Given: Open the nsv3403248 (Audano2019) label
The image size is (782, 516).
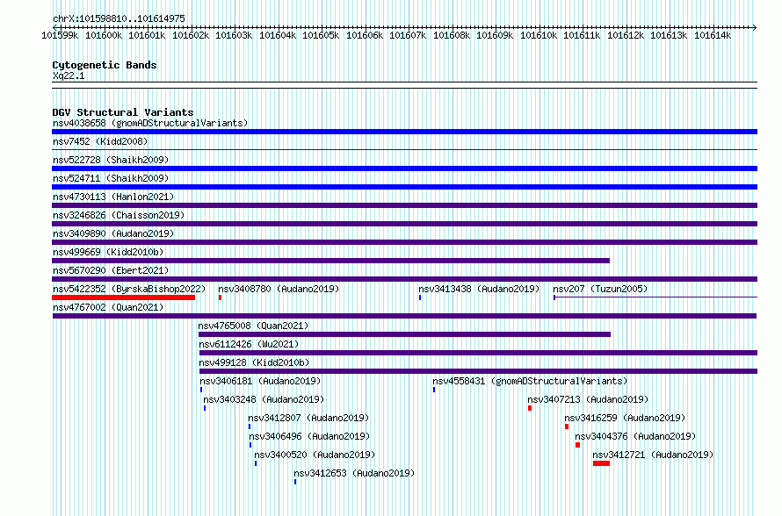Looking at the screenshot, I should (x=264, y=399).
